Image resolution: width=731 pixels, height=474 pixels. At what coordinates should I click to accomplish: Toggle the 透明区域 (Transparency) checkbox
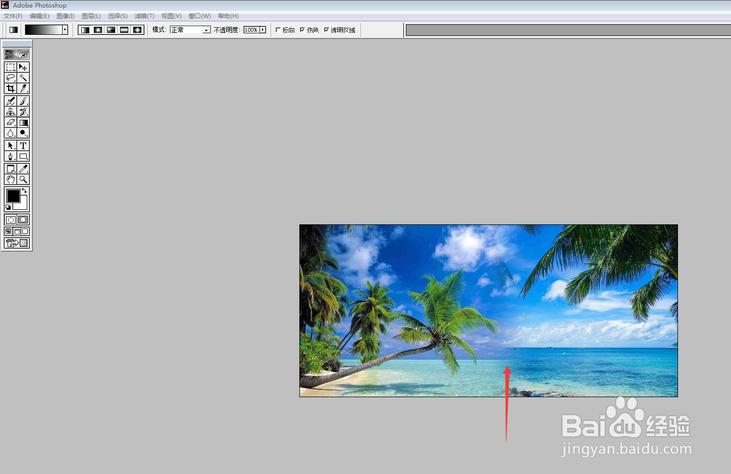pos(327,30)
